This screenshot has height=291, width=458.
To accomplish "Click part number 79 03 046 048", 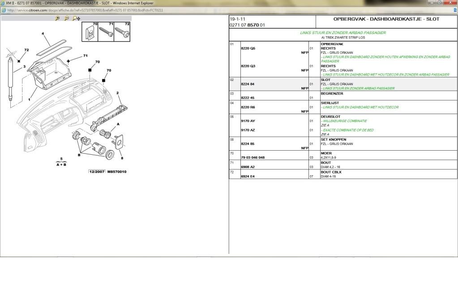I will click(253, 157).
